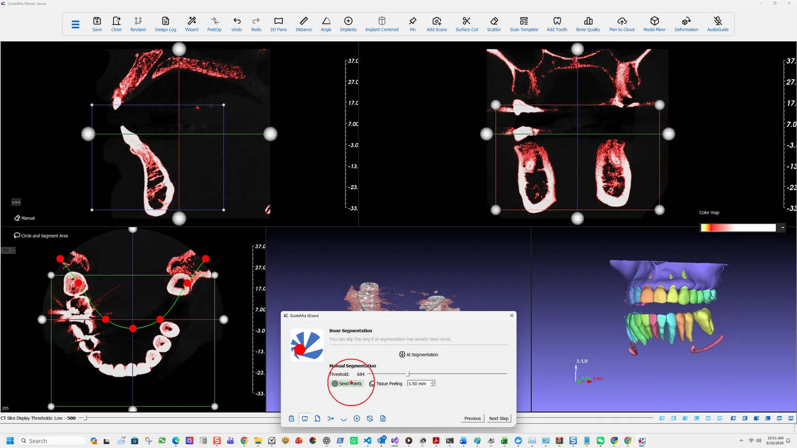Select the Scatter eraser tool
This screenshot has width=797, height=448.
click(x=494, y=24)
